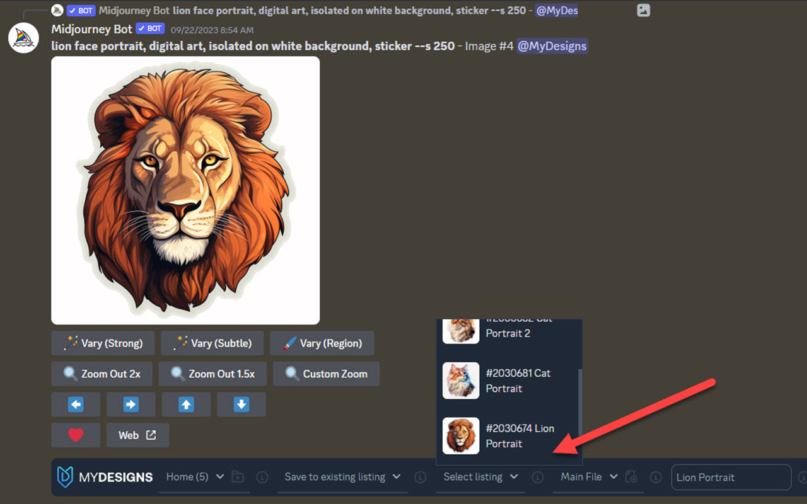Image resolution: width=807 pixels, height=504 pixels.
Task: Click the Zoom Out 2x button
Action: [x=102, y=374]
